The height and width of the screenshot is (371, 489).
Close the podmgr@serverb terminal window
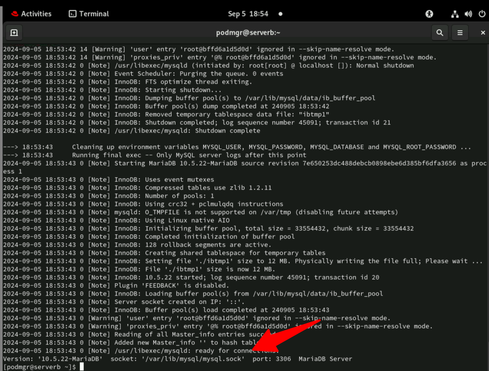point(482,33)
